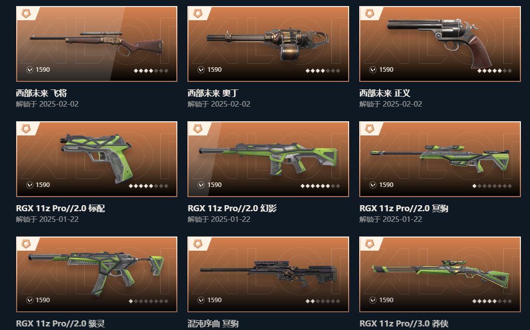Click the level diamonds on RGX 幻影 card
The height and width of the screenshot is (330, 530).
pos(320,186)
